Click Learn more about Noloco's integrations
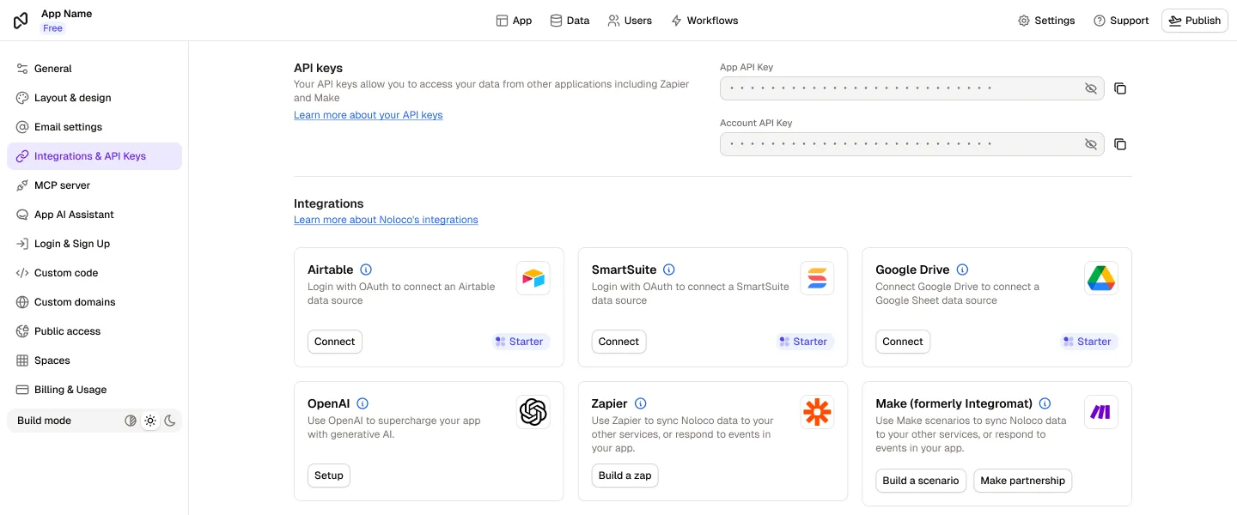This screenshot has width=1237, height=515. 386,220
